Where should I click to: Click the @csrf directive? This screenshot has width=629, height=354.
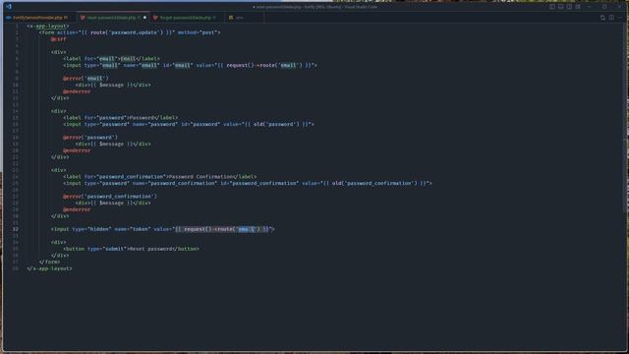click(59, 39)
